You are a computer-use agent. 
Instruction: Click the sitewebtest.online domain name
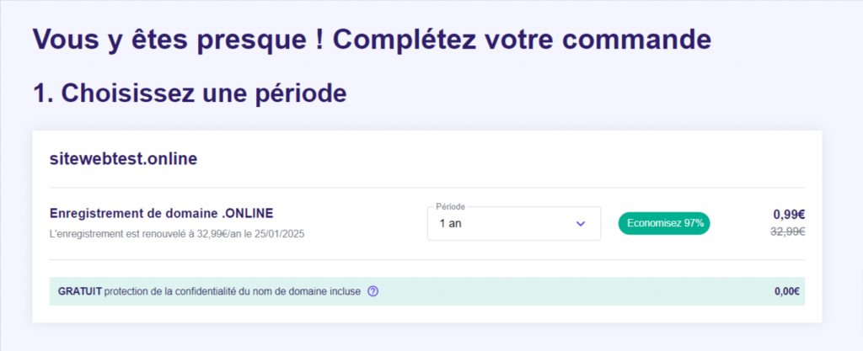click(x=123, y=159)
